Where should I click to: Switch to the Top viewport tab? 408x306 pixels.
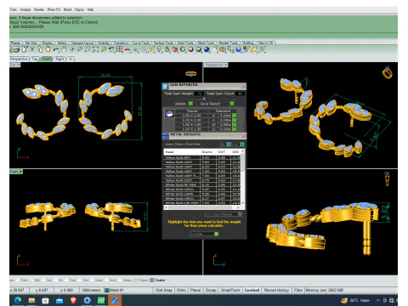tap(35, 59)
